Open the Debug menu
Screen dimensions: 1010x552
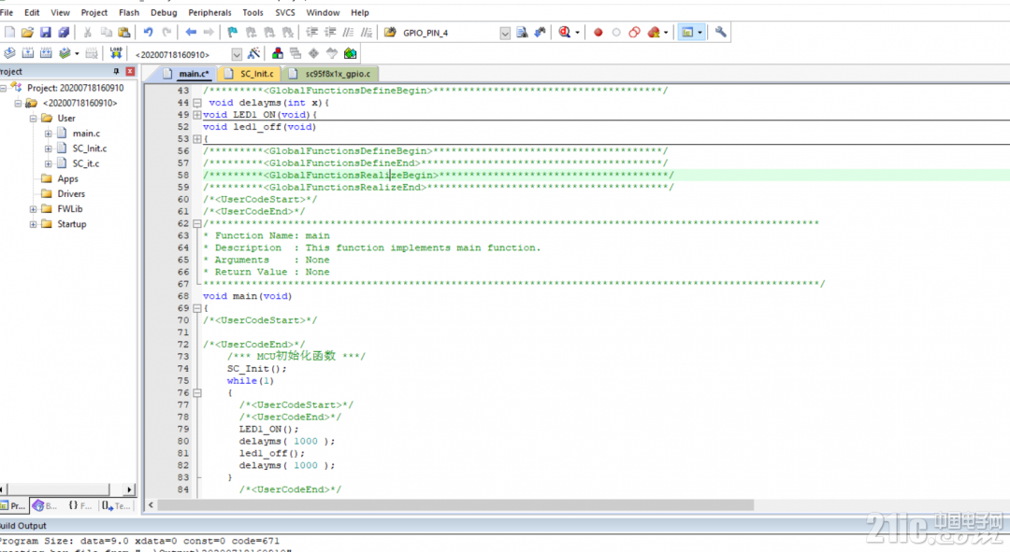click(x=164, y=12)
